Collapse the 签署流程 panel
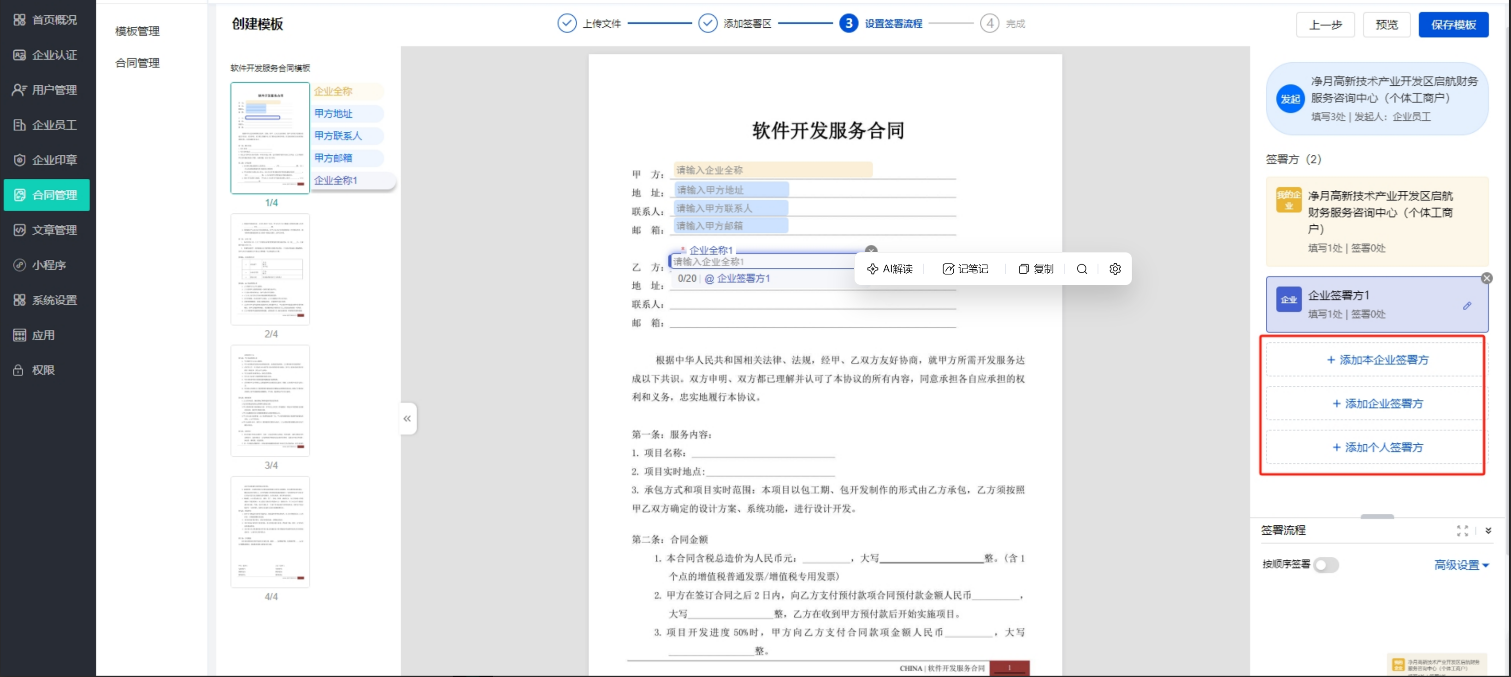Viewport: 1511px width, 677px height. point(1488,531)
